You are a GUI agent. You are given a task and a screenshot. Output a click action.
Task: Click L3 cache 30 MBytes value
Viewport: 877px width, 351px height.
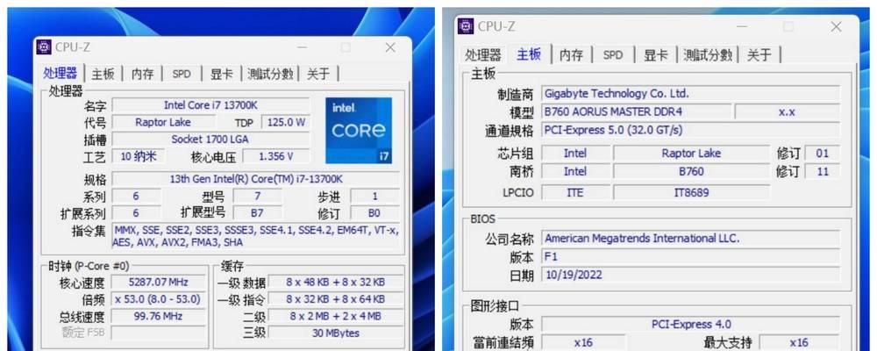tap(336, 333)
